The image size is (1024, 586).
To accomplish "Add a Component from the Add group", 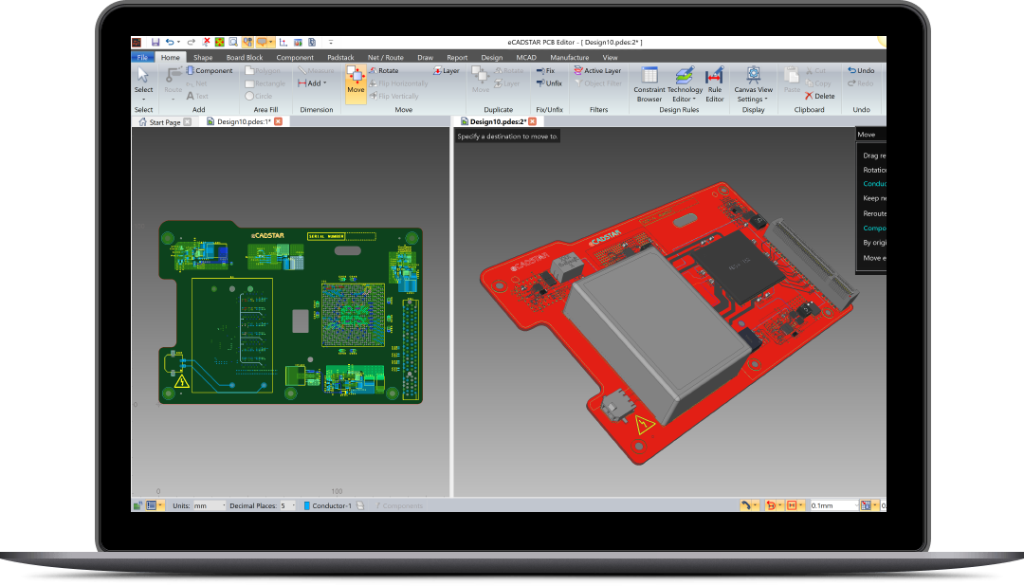I will 210,70.
